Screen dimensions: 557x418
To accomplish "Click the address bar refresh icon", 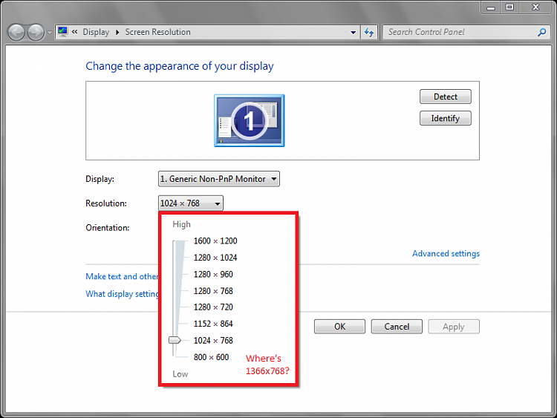I will pos(369,33).
